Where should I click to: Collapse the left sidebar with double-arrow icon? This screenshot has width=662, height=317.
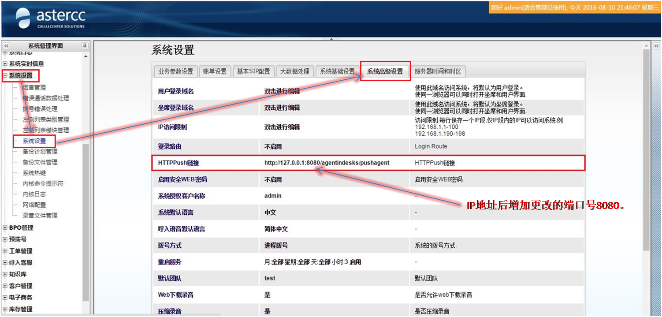pyautogui.click(x=6, y=46)
